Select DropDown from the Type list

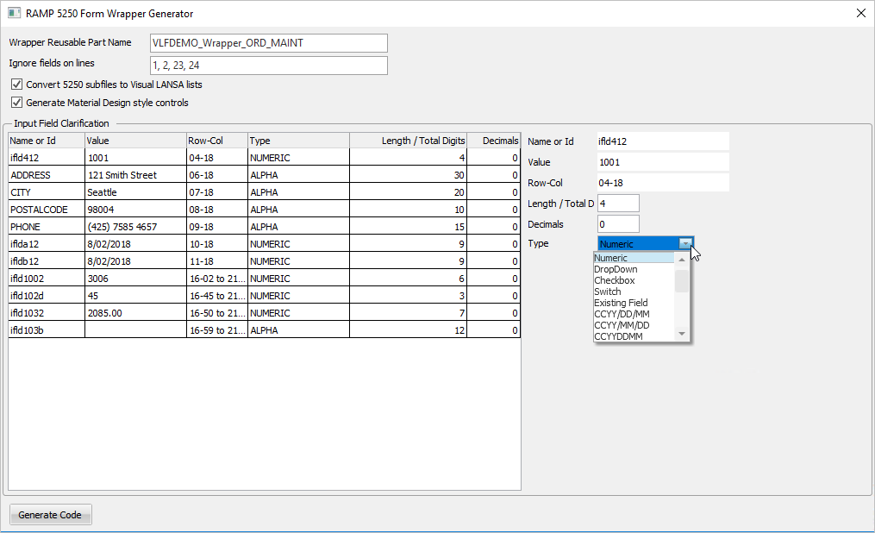(616, 270)
